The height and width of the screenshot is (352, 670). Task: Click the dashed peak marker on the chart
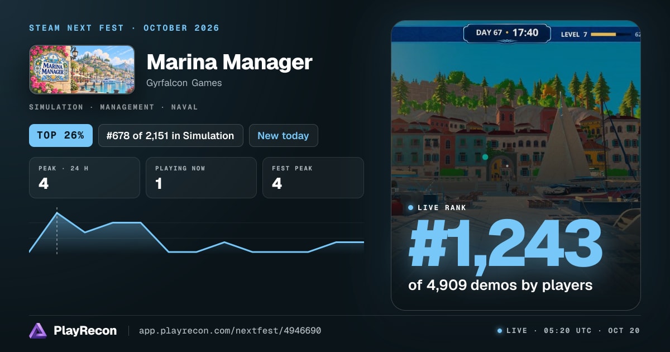pyautogui.click(x=56, y=231)
